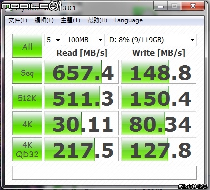Open the Language menu

(128, 20)
